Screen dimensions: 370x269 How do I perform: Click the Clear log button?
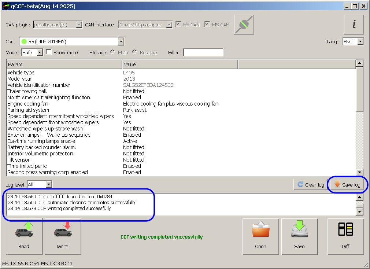[310, 184]
